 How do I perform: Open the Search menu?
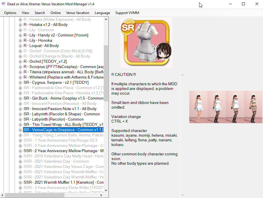[40, 13]
